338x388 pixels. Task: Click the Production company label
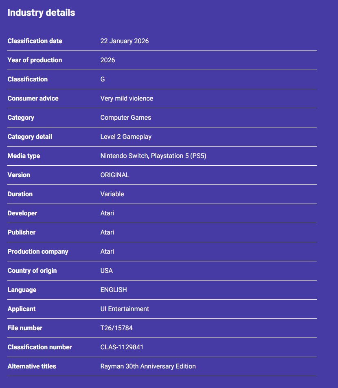(38, 252)
